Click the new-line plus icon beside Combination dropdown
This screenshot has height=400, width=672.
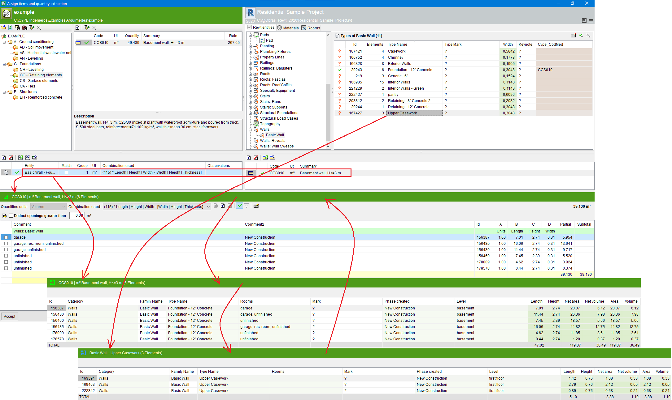223,206
